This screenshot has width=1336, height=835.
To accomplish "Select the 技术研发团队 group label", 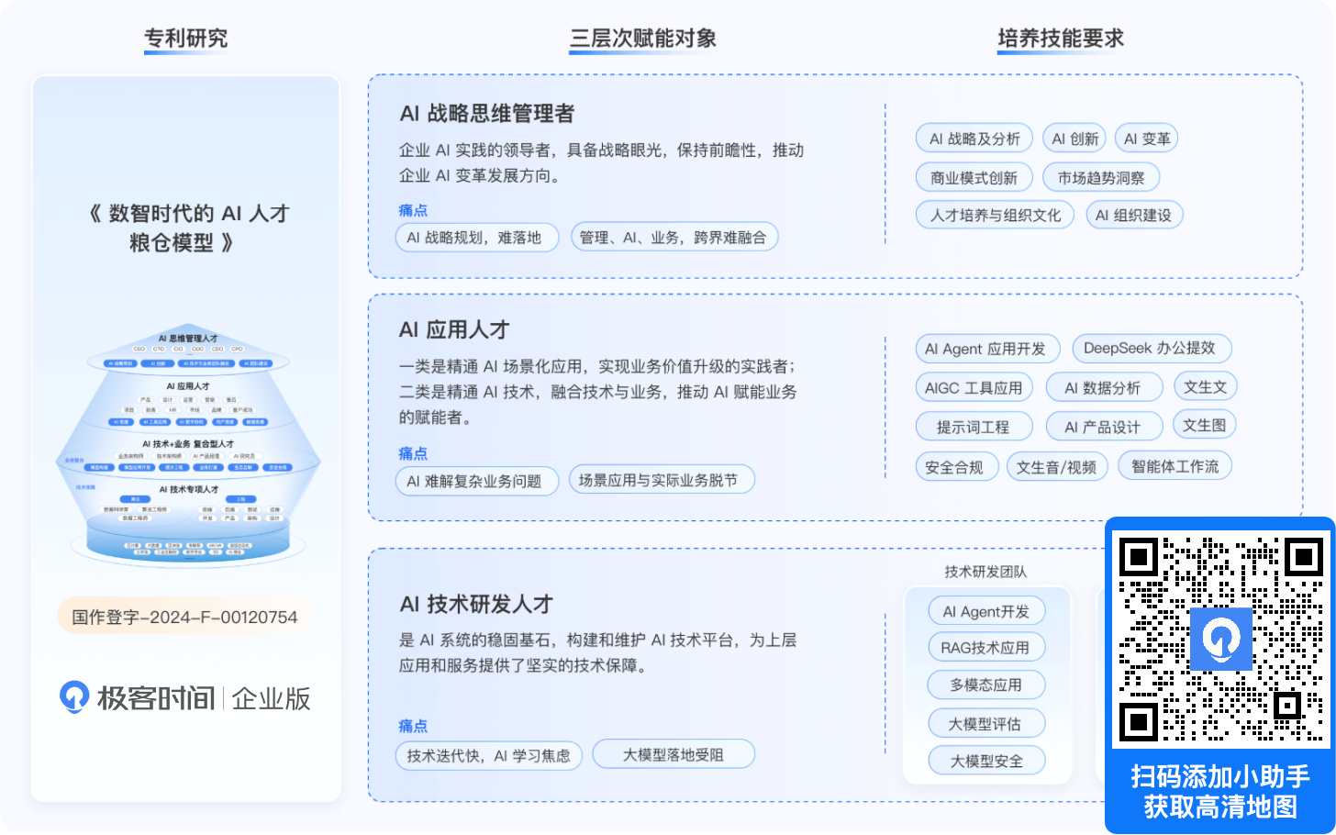I will [x=986, y=572].
